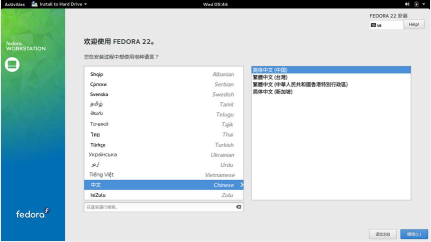Click the volume speaker icon
The image size is (431, 242).
(x=407, y=4)
